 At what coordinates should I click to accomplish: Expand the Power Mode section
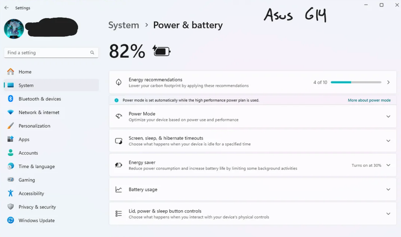[388, 116]
